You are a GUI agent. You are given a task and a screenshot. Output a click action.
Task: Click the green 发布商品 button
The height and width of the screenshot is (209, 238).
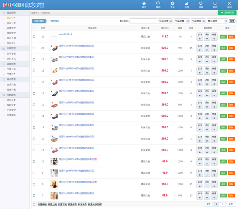(x=227, y=13)
